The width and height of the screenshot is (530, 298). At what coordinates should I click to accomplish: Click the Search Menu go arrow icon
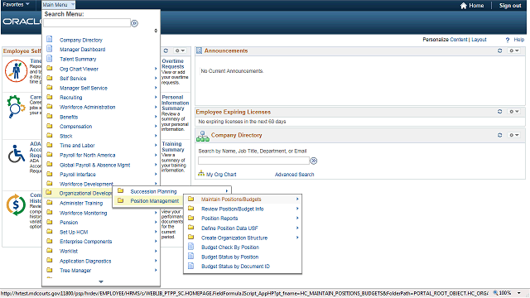click(x=134, y=23)
